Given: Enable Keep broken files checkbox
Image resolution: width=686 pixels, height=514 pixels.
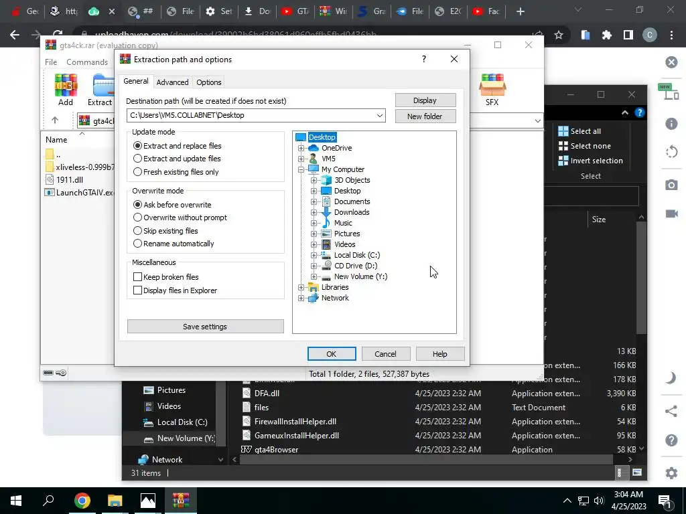Looking at the screenshot, I should pos(137,276).
